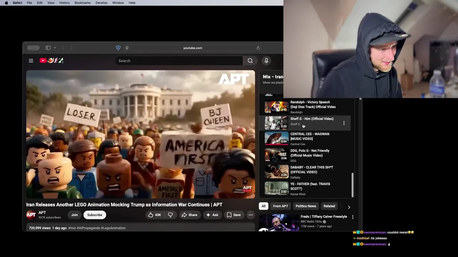This screenshot has height=257, width=458.
Task: Open more actions three-dot menu under video
Action: coord(250,215)
